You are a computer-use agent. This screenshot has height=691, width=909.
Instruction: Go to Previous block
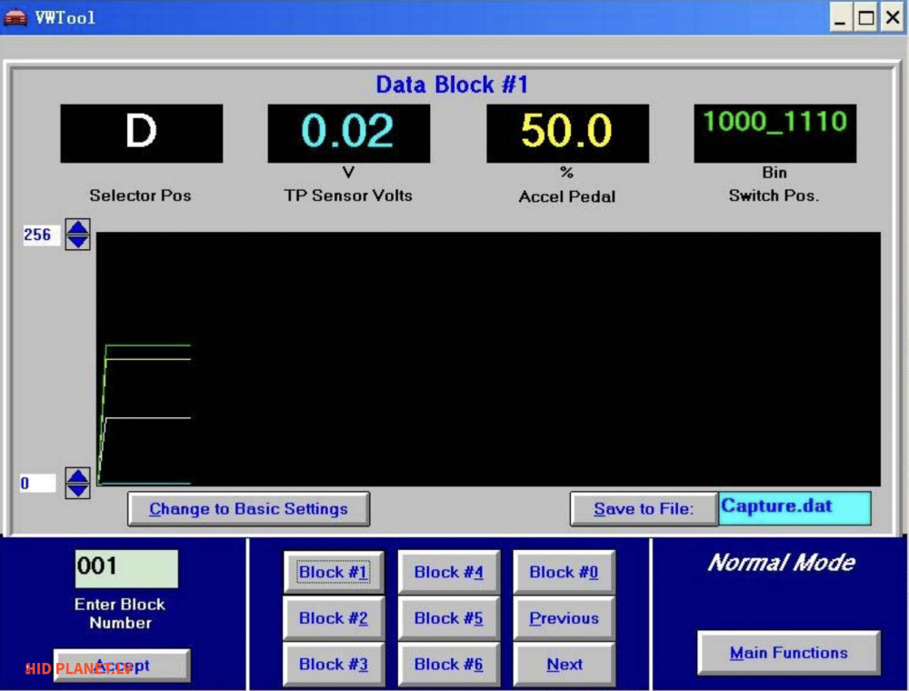(564, 618)
